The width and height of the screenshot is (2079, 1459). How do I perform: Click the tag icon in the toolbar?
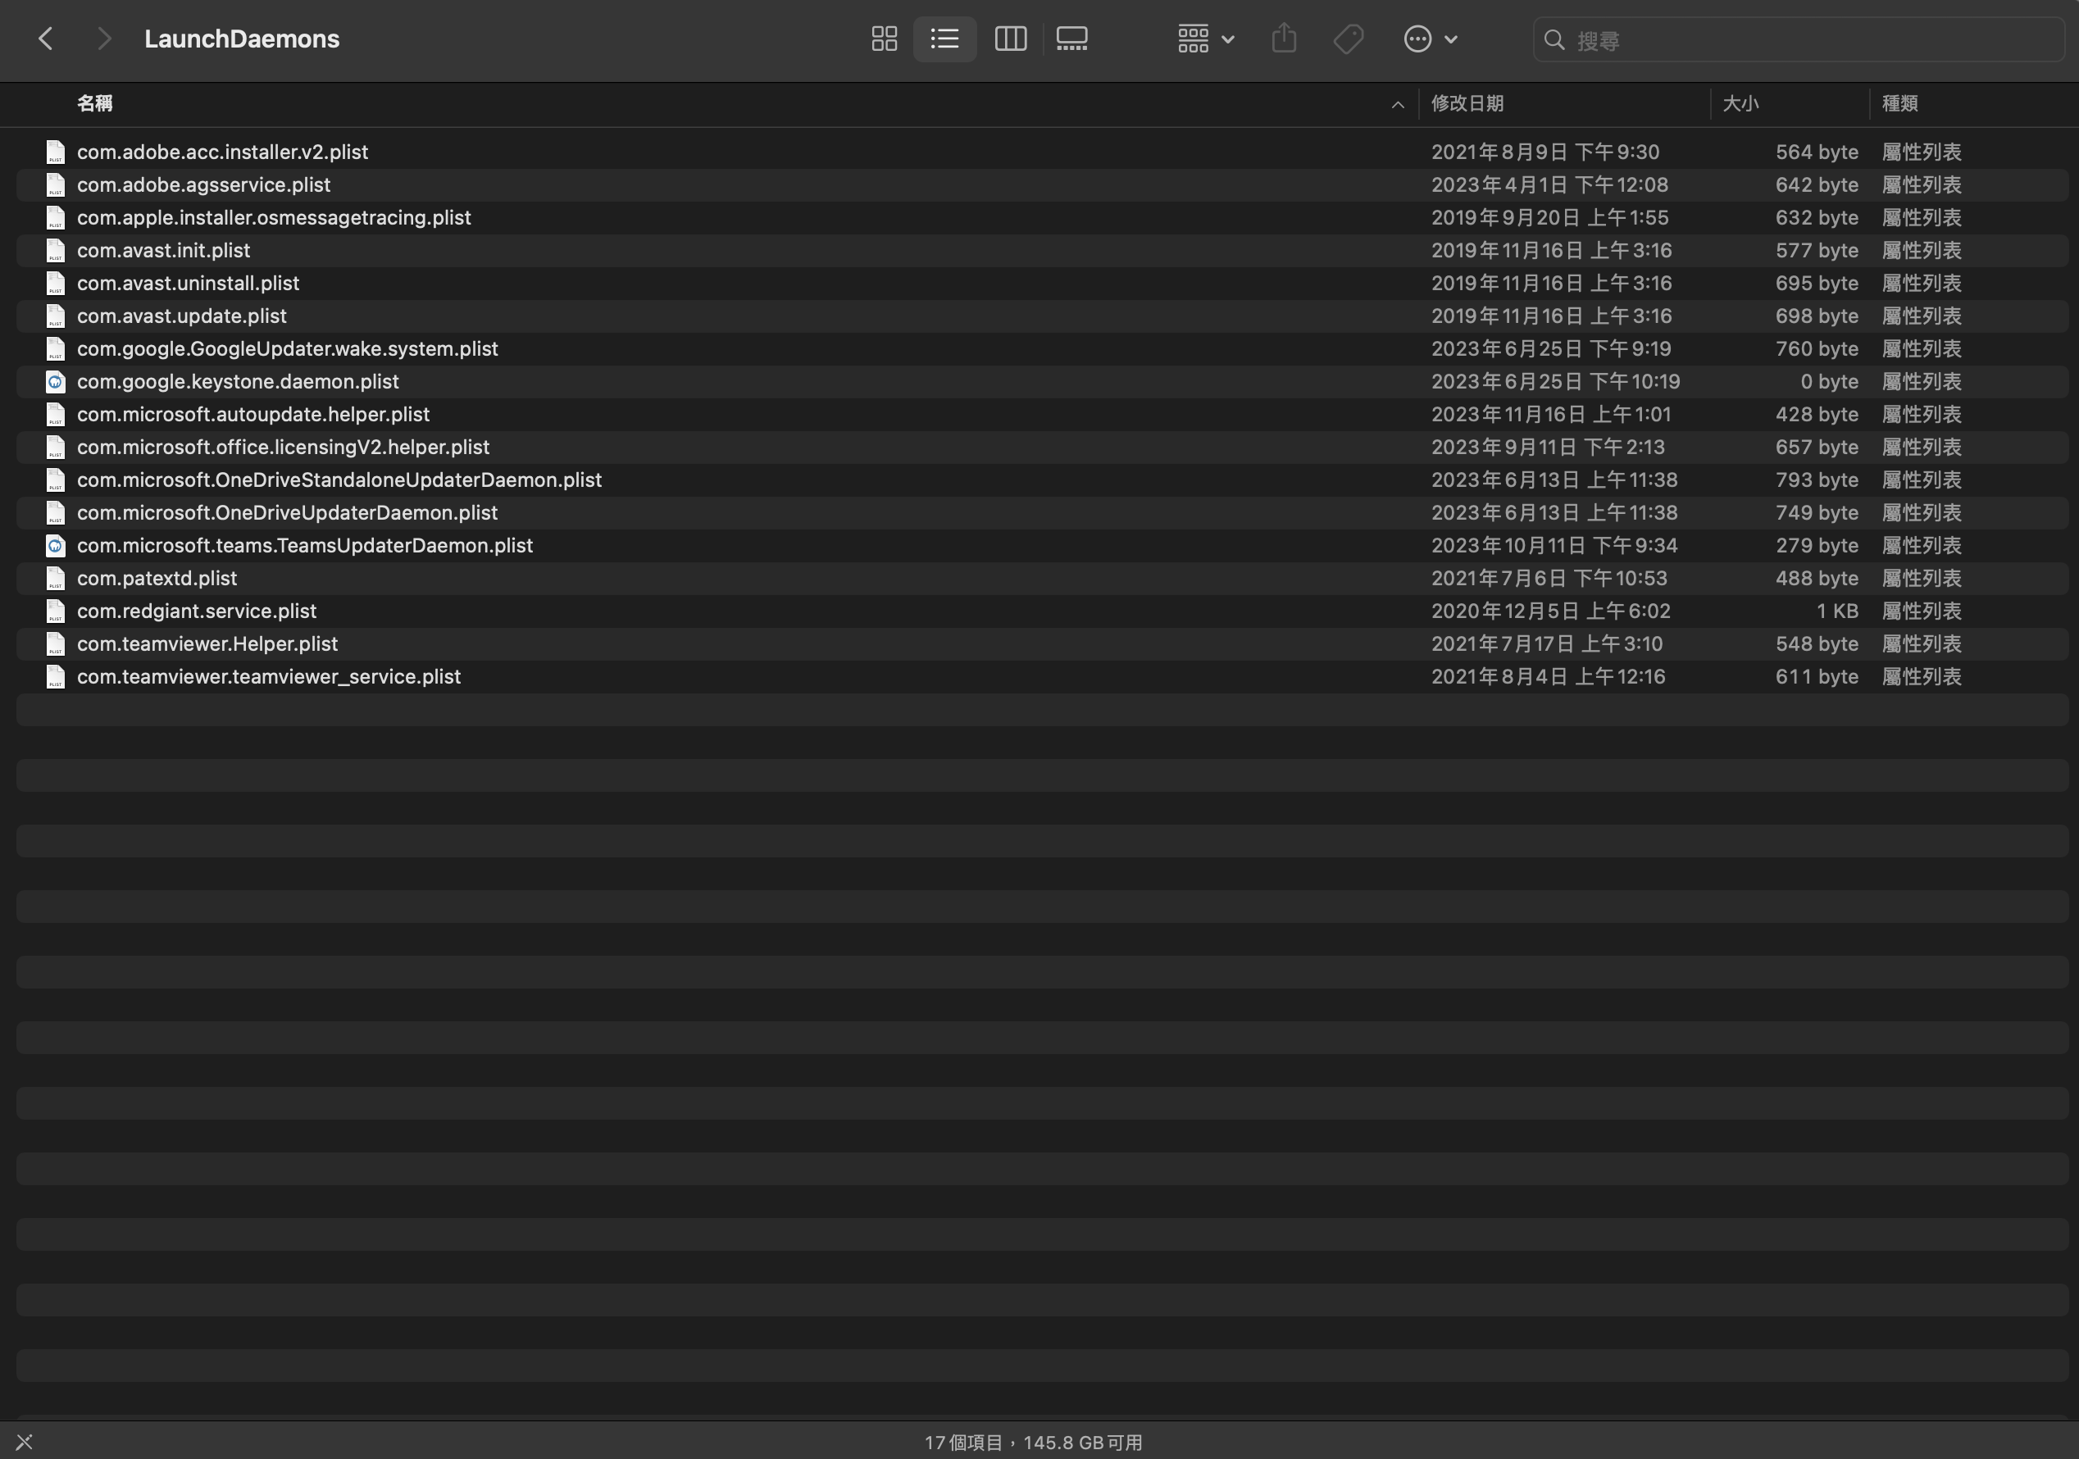pyautogui.click(x=1348, y=39)
